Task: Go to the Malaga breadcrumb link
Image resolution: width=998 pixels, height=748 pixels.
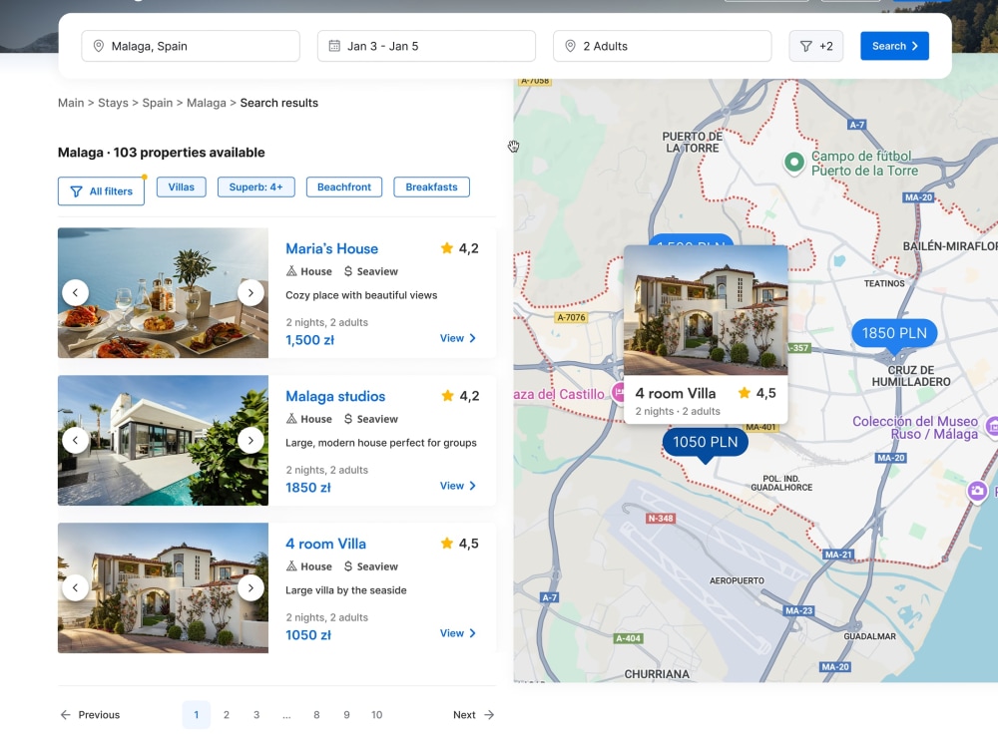Action: pyautogui.click(x=207, y=103)
